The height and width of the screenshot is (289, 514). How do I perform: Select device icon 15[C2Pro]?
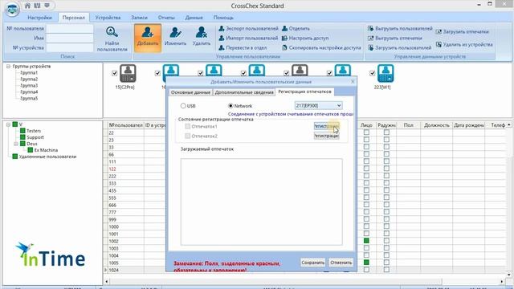(128, 73)
